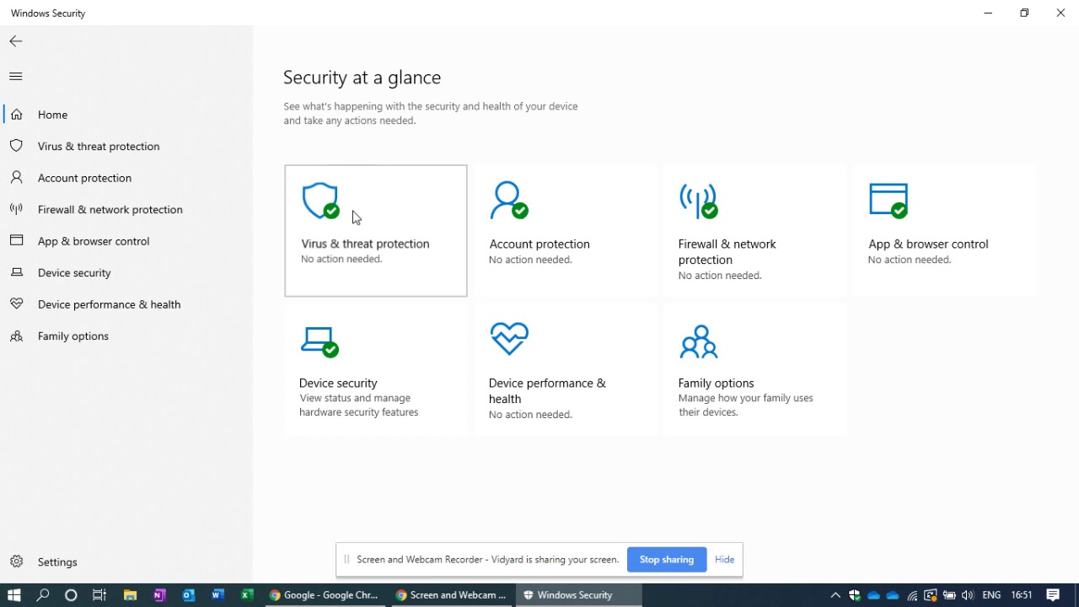Viewport: 1079px width, 607px height.
Task: Open the Wi-Fi network tray icon
Action: [x=912, y=595]
